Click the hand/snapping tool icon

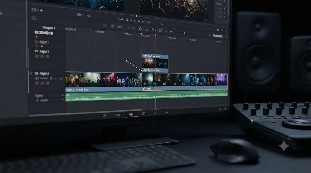tap(140, 29)
